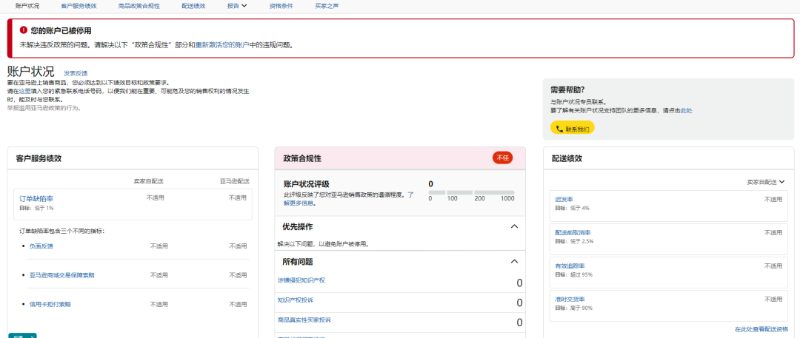Click the red 不佳 status badge

(502, 158)
